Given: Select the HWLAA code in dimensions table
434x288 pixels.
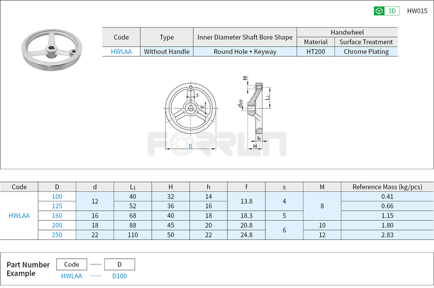Looking at the screenshot, I should tap(19, 215).
